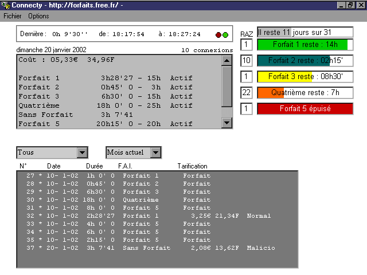
Task: Click the date dimanche 20 janvier 2002
Action: pyautogui.click(x=51, y=50)
